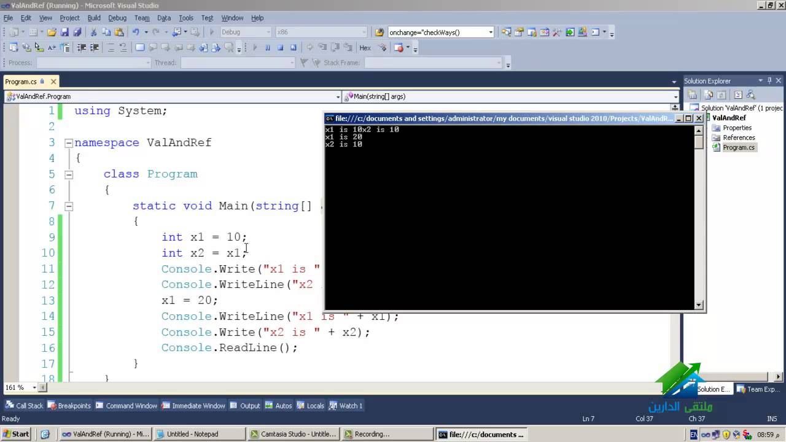
Task: Click the Copy toolbar icon
Action: pos(106,32)
